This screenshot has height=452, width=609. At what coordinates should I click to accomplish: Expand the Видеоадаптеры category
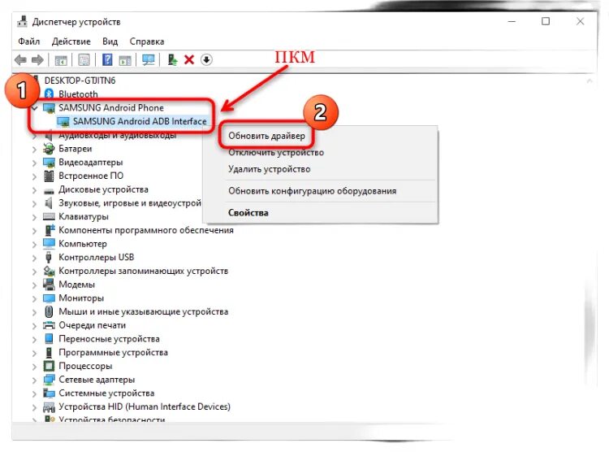[x=35, y=163]
